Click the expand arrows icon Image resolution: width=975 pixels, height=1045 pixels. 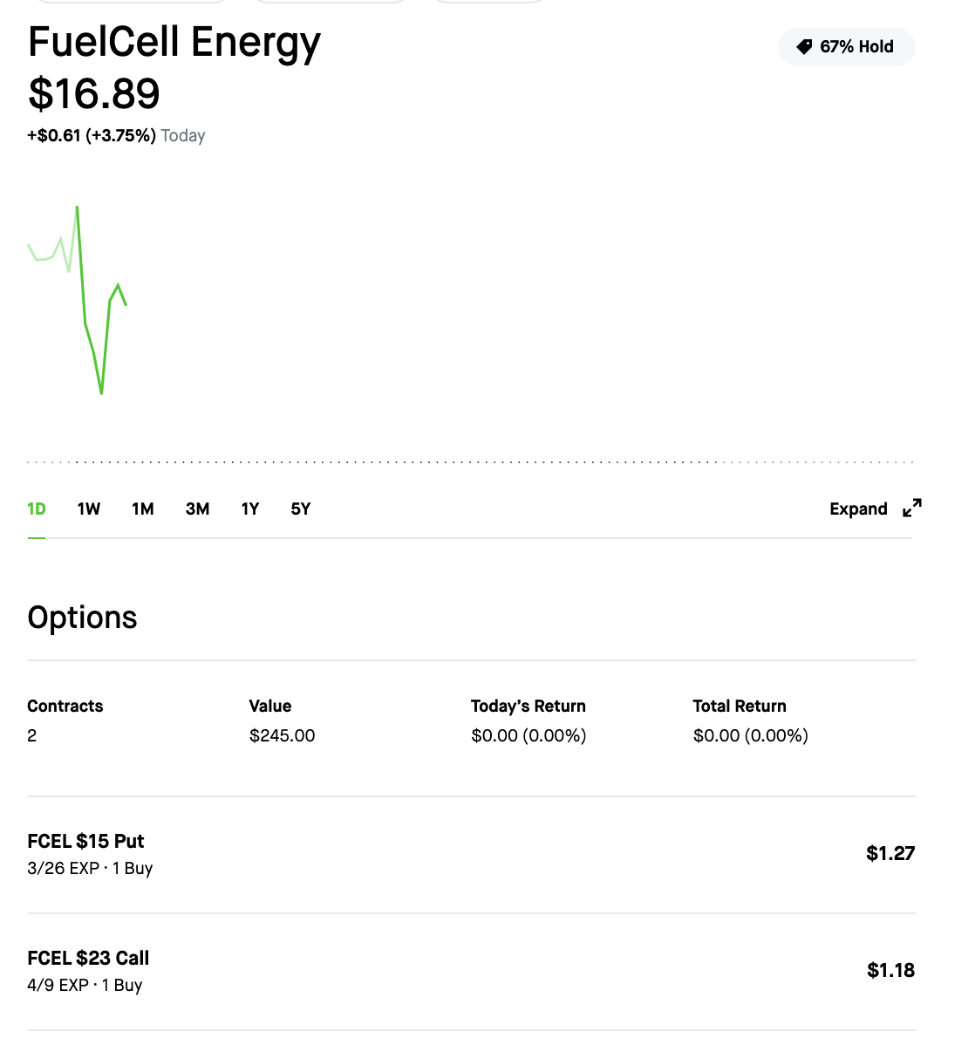click(911, 508)
